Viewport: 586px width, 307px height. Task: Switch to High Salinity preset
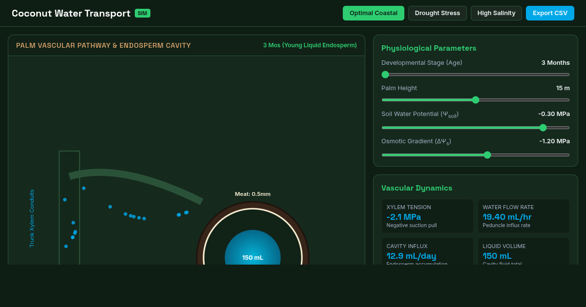[496, 13]
